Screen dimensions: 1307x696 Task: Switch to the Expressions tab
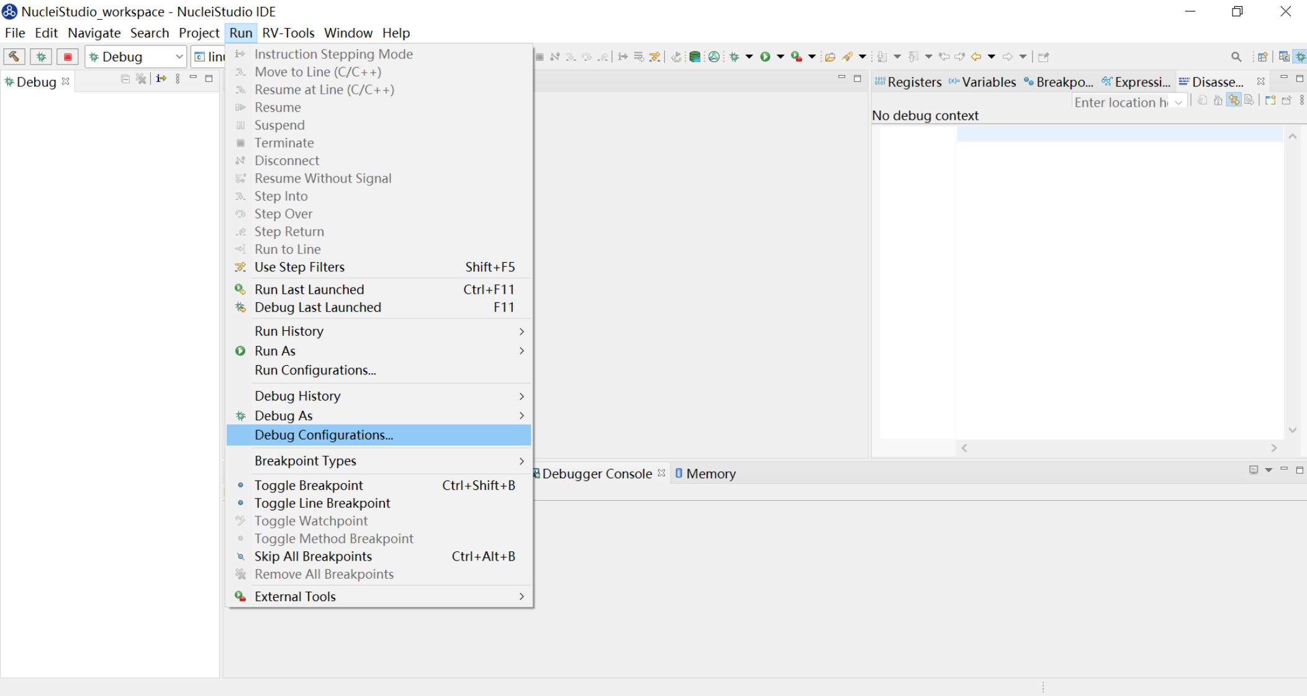pos(1136,82)
